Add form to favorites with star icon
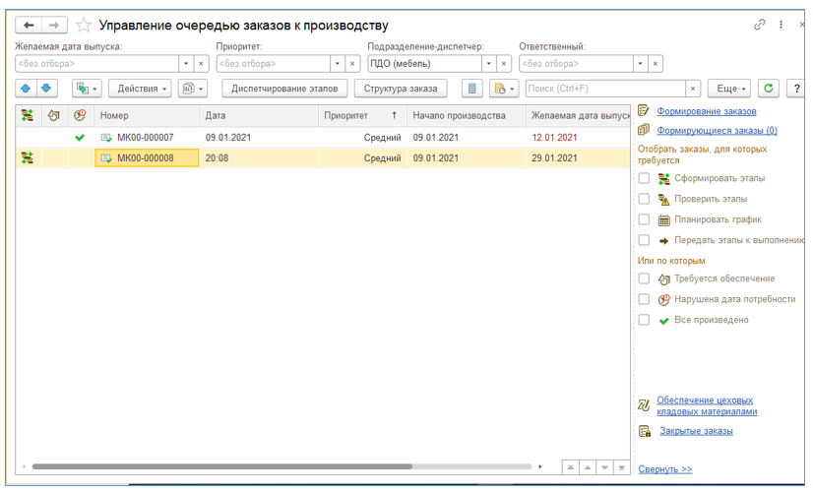The width and height of the screenshot is (813, 493). point(85,25)
